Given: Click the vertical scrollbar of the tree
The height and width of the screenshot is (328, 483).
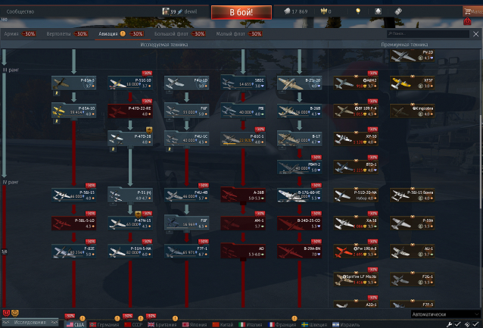Looking at the screenshot, I should click(x=481, y=164).
